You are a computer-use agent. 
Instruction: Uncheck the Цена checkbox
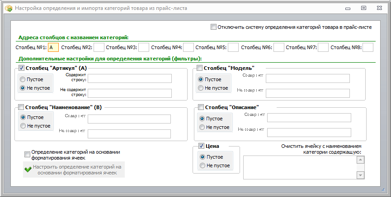click(202, 146)
